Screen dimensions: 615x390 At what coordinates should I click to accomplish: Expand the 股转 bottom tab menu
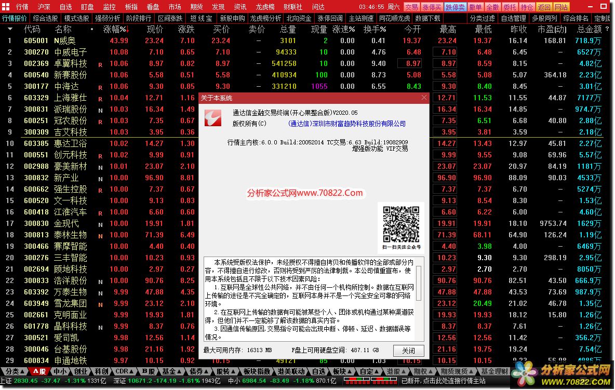pos(226,371)
